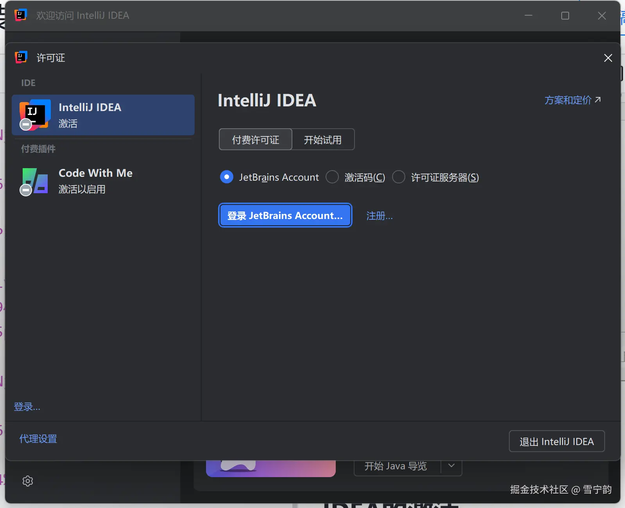
Task: Switch to the 开始试用 tab
Action: point(323,140)
